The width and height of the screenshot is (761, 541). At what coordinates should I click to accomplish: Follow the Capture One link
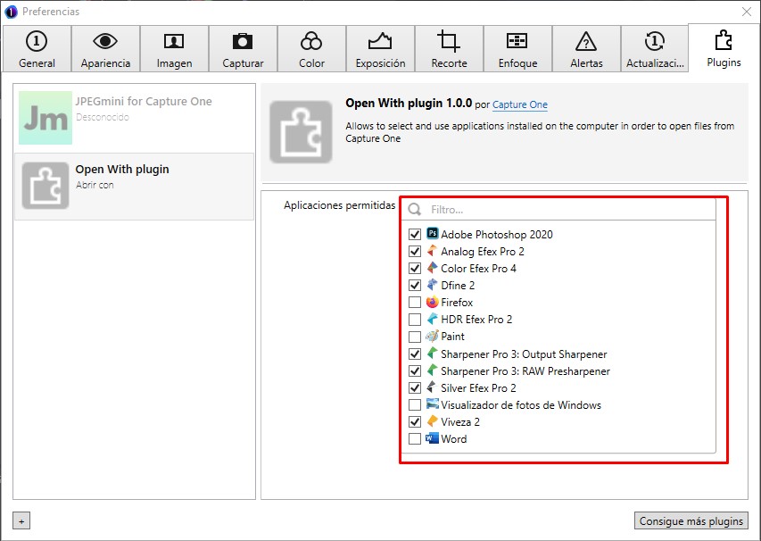click(520, 105)
